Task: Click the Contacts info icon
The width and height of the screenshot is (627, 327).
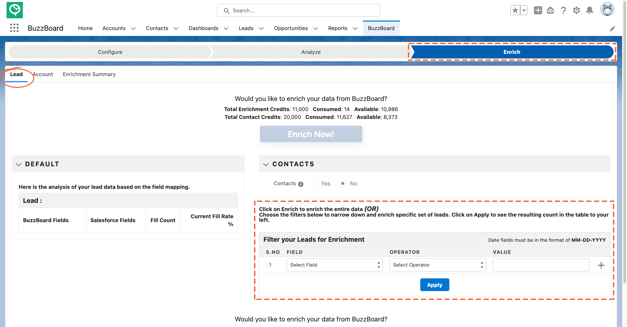Action: (x=301, y=184)
